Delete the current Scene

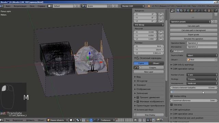pyautogui.click(x=117, y=6)
